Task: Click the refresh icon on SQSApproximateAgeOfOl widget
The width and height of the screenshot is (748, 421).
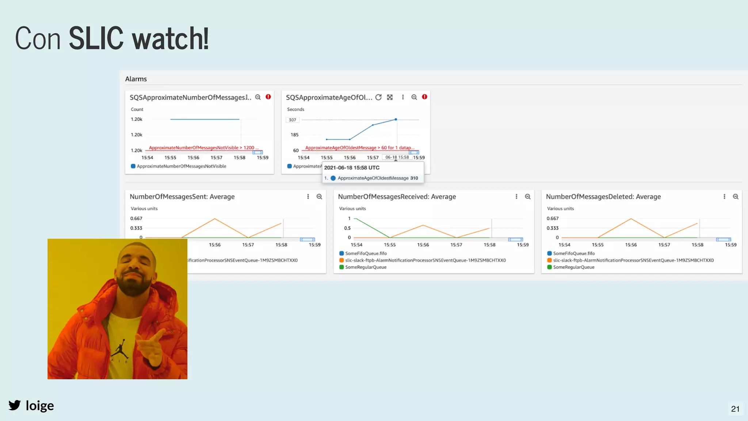Action: [378, 97]
